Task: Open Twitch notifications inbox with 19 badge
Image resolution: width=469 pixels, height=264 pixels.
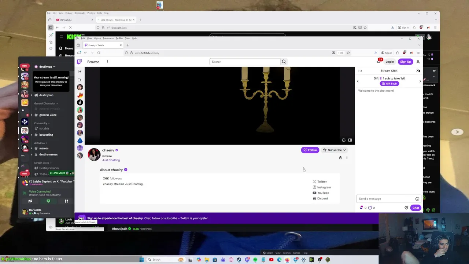Action: pos(378,61)
